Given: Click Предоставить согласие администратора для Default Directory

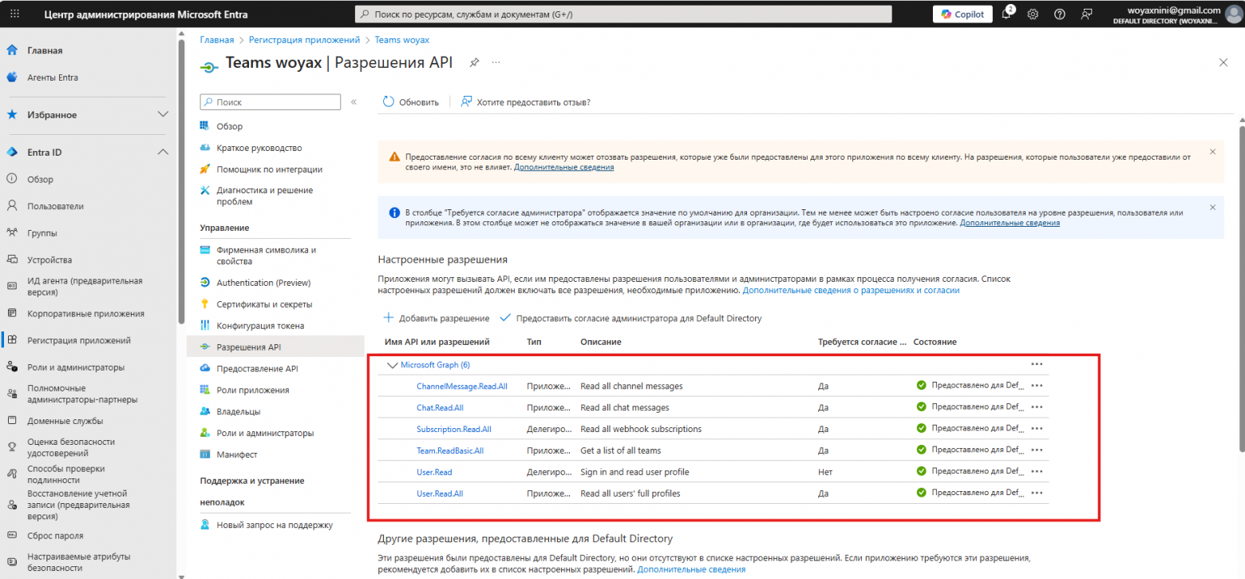Looking at the screenshot, I should click(x=630, y=318).
